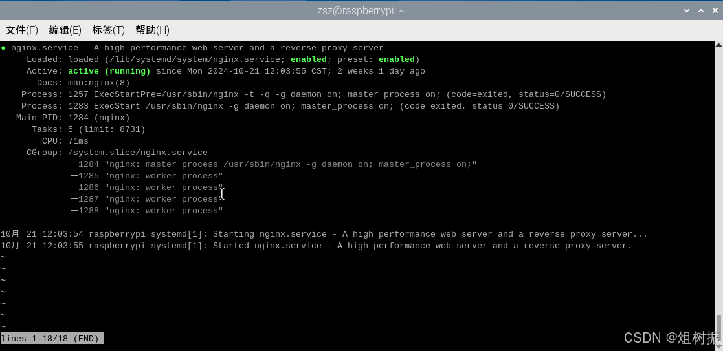Click worker process 1285 entry
The width and height of the screenshot is (723, 351).
[150, 176]
